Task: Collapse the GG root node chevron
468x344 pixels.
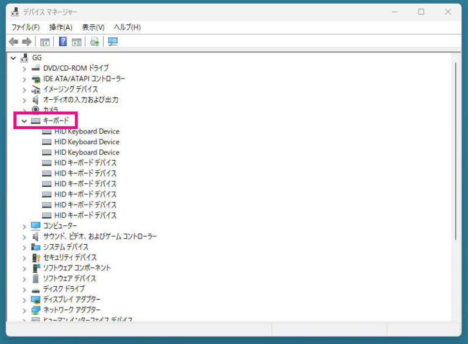Action: (13, 58)
